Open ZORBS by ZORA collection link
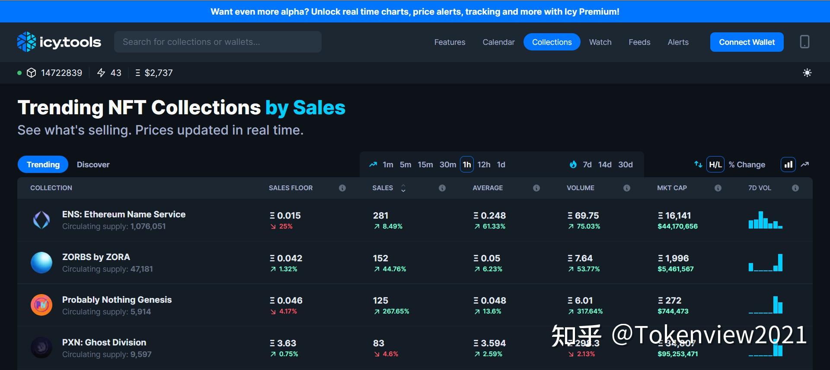This screenshot has width=830, height=370. click(96, 257)
